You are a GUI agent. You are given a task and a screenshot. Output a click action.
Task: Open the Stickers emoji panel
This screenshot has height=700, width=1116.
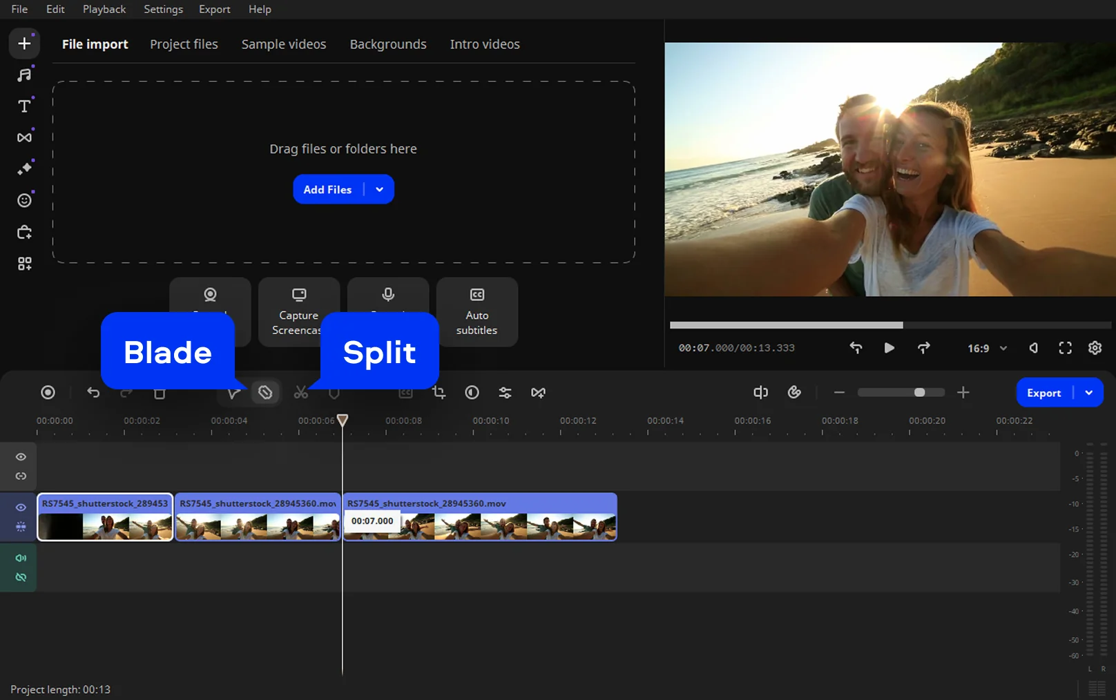24,200
